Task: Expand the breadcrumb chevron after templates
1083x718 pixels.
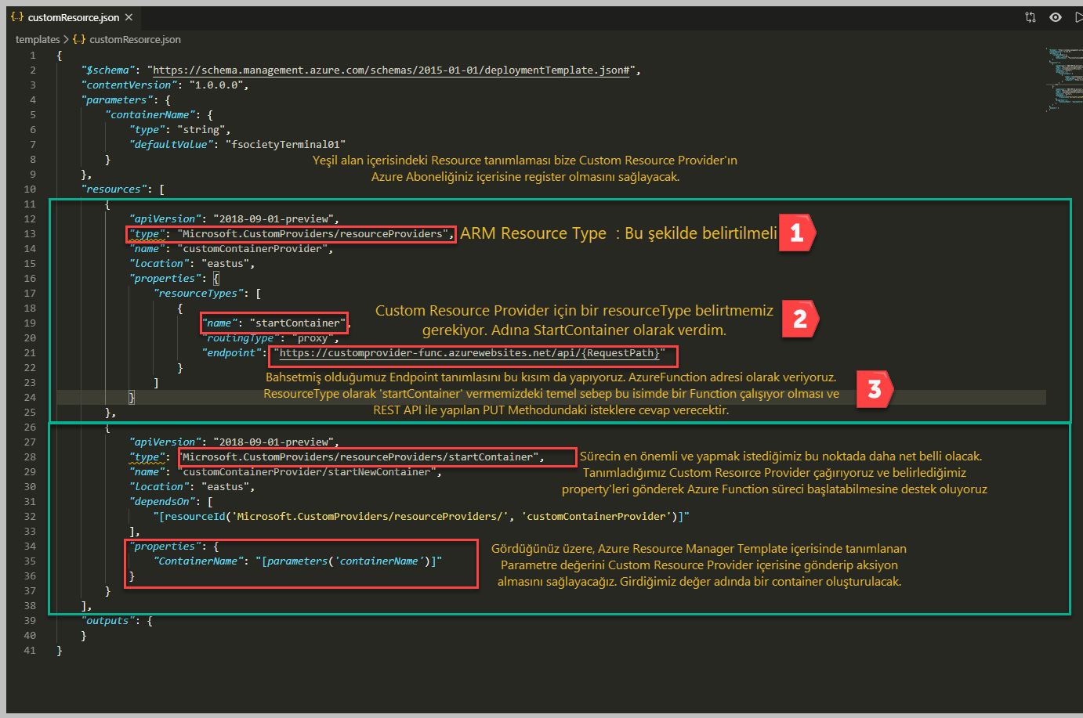Action: [66, 39]
